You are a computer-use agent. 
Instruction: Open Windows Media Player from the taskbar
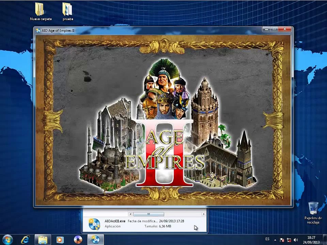click(60, 240)
